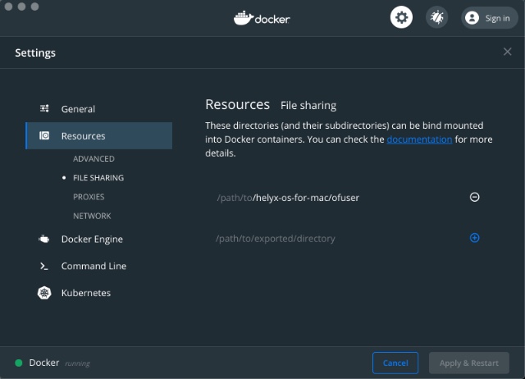525x379 pixels.
Task: Click the Docker Engine icon
Action: tap(43, 239)
